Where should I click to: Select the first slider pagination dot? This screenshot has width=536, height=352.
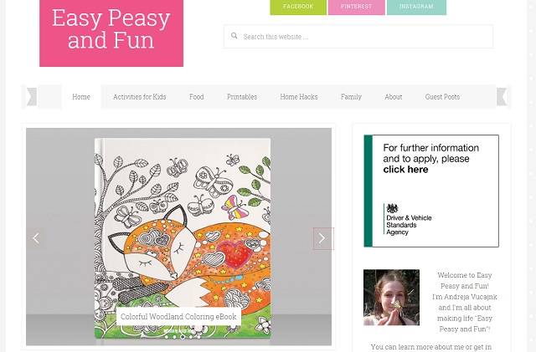coord(167,337)
